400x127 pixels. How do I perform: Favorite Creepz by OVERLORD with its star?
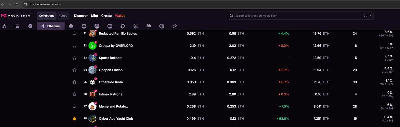[x=75, y=46]
